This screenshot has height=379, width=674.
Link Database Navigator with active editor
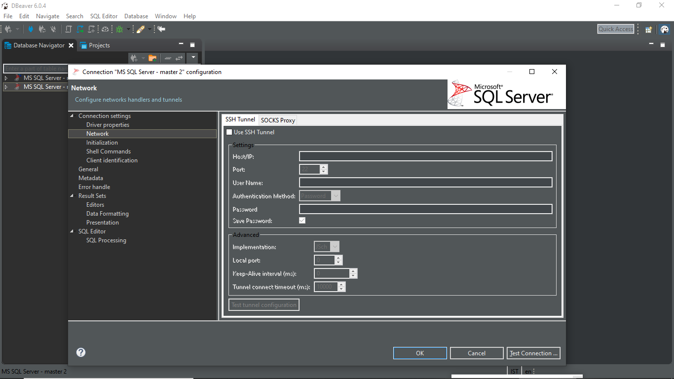179,58
